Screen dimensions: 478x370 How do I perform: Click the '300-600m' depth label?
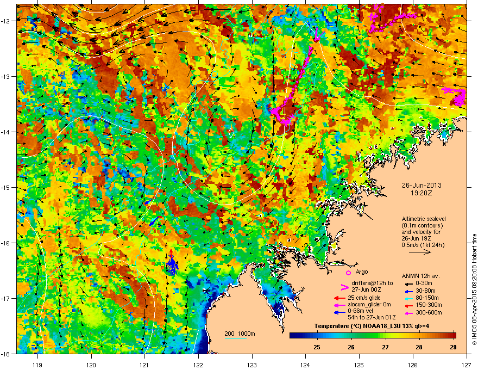pos(429,313)
